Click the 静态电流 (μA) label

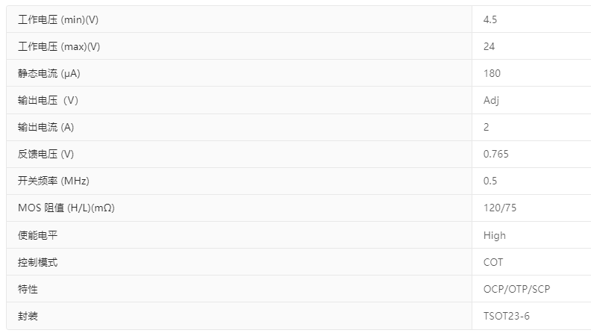click(50, 73)
